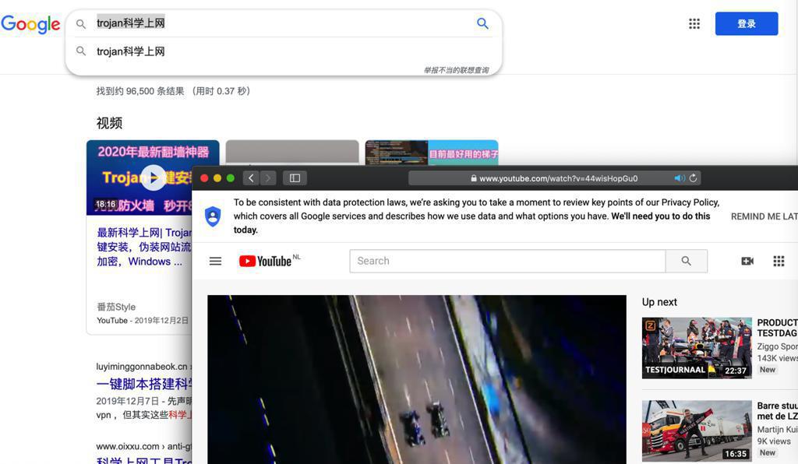The image size is (798, 464).
Task: Open the YouTube apps grid icon
Action: coord(779,262)
